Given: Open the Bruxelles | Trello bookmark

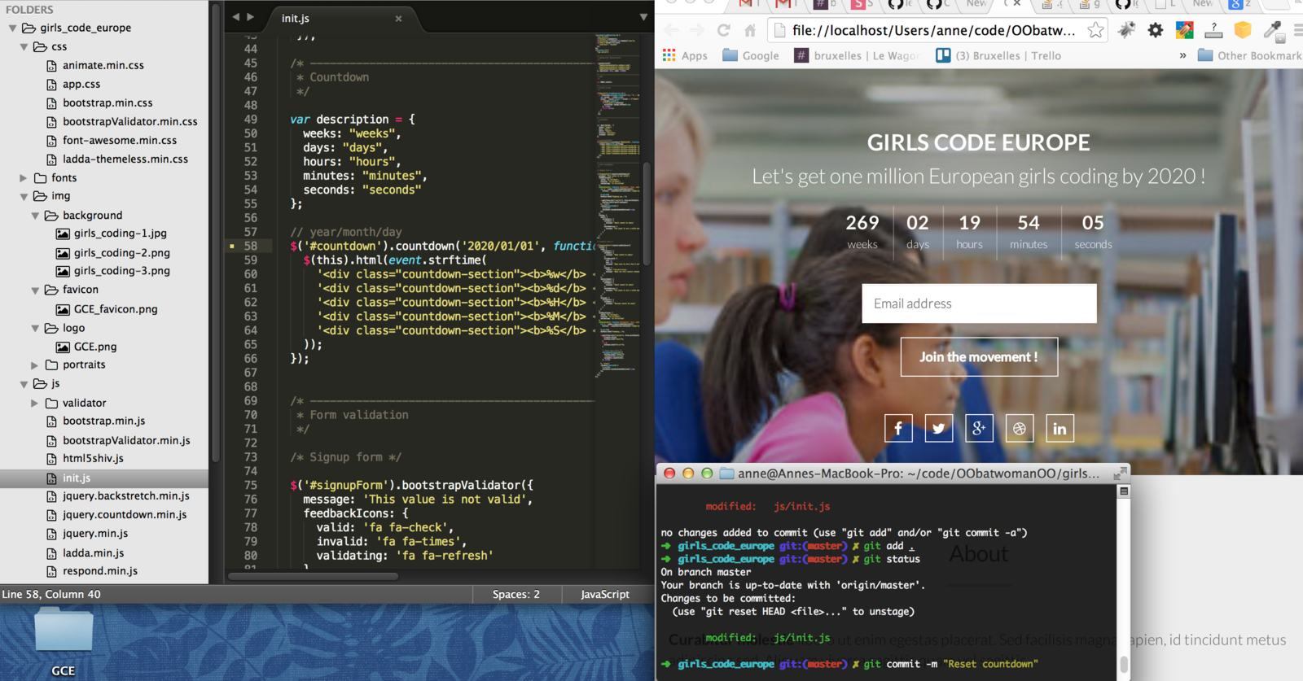Looking at the screenshot, I should click(998, 55).
